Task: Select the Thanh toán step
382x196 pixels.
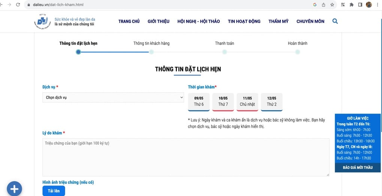Action: 224,43
